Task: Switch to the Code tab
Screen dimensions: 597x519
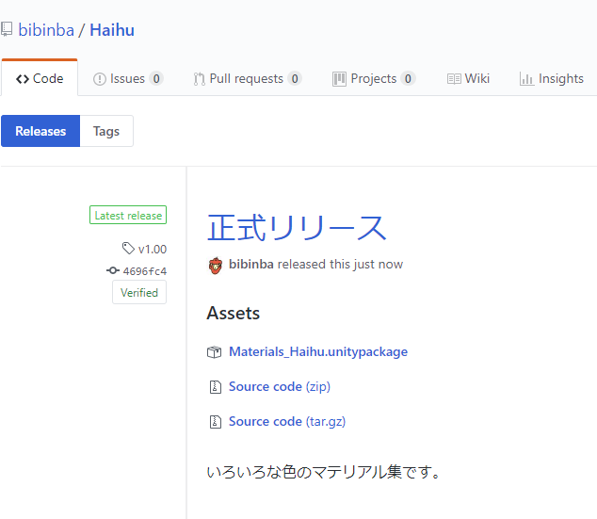Action: pos(40,78)
